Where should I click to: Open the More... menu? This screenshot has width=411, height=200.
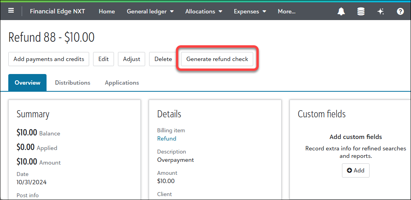287,11
